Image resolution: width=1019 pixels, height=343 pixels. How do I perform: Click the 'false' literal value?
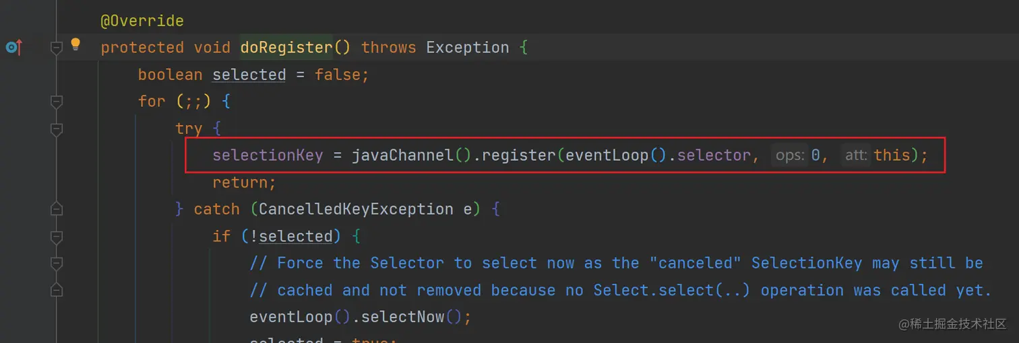(338, 75)
